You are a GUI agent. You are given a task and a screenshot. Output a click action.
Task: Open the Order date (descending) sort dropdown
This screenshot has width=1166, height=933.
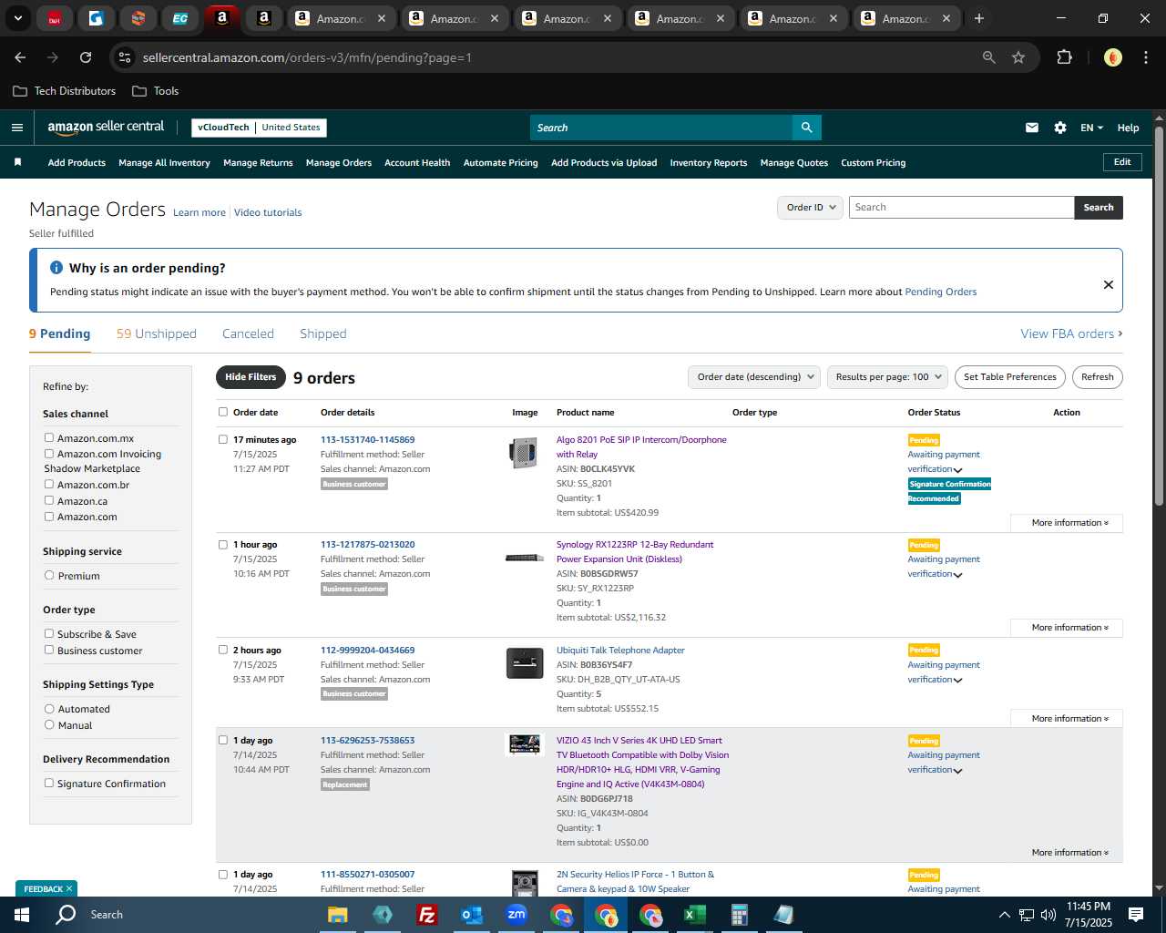pyautogui.click(x=754, y=377)
